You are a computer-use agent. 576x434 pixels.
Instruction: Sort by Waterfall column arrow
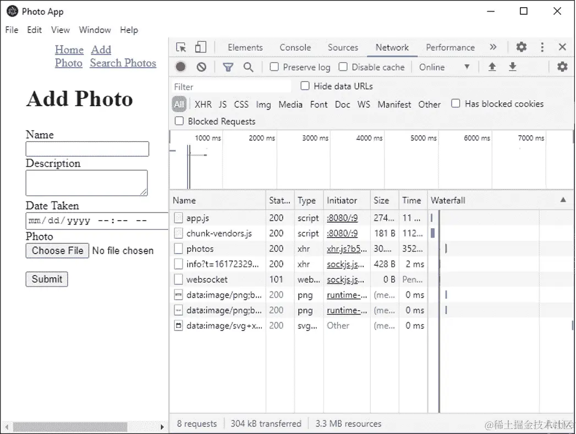click(563, 200)
